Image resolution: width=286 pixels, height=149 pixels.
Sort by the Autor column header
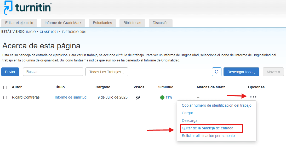pos(17,87)
